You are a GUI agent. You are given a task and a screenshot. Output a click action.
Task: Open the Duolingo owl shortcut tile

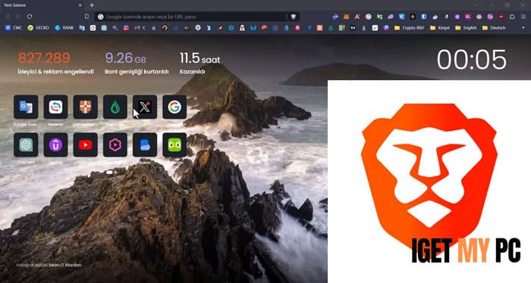click(174, 145)
